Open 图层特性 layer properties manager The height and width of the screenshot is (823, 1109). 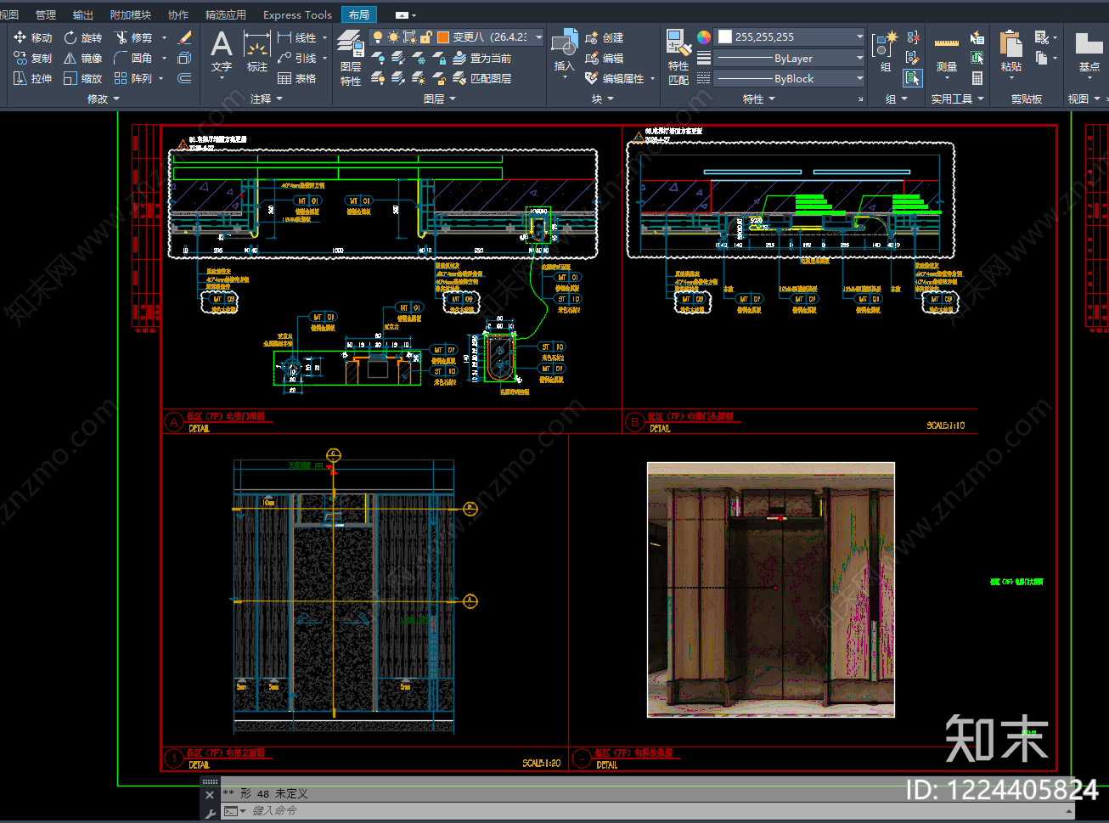[351, 58]
